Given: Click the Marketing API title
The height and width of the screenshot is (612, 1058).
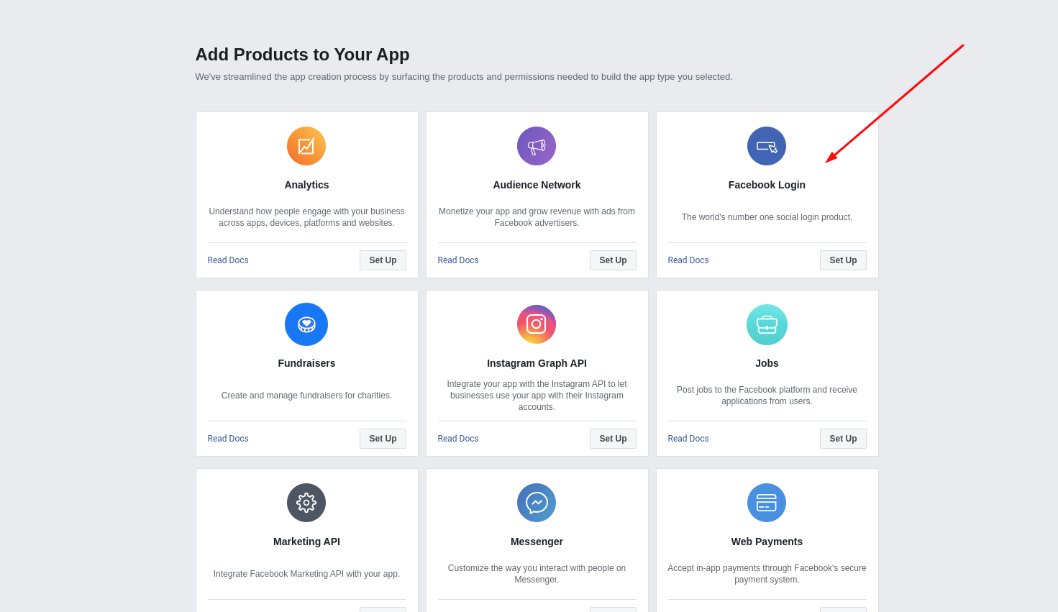Looking at the screenshot, I should 306,542.
